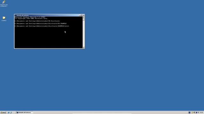The height and width of the screenshot is (114, 204).
Task: Click the Show Desktop quick launch icon
Action: (x=11, y=113)
